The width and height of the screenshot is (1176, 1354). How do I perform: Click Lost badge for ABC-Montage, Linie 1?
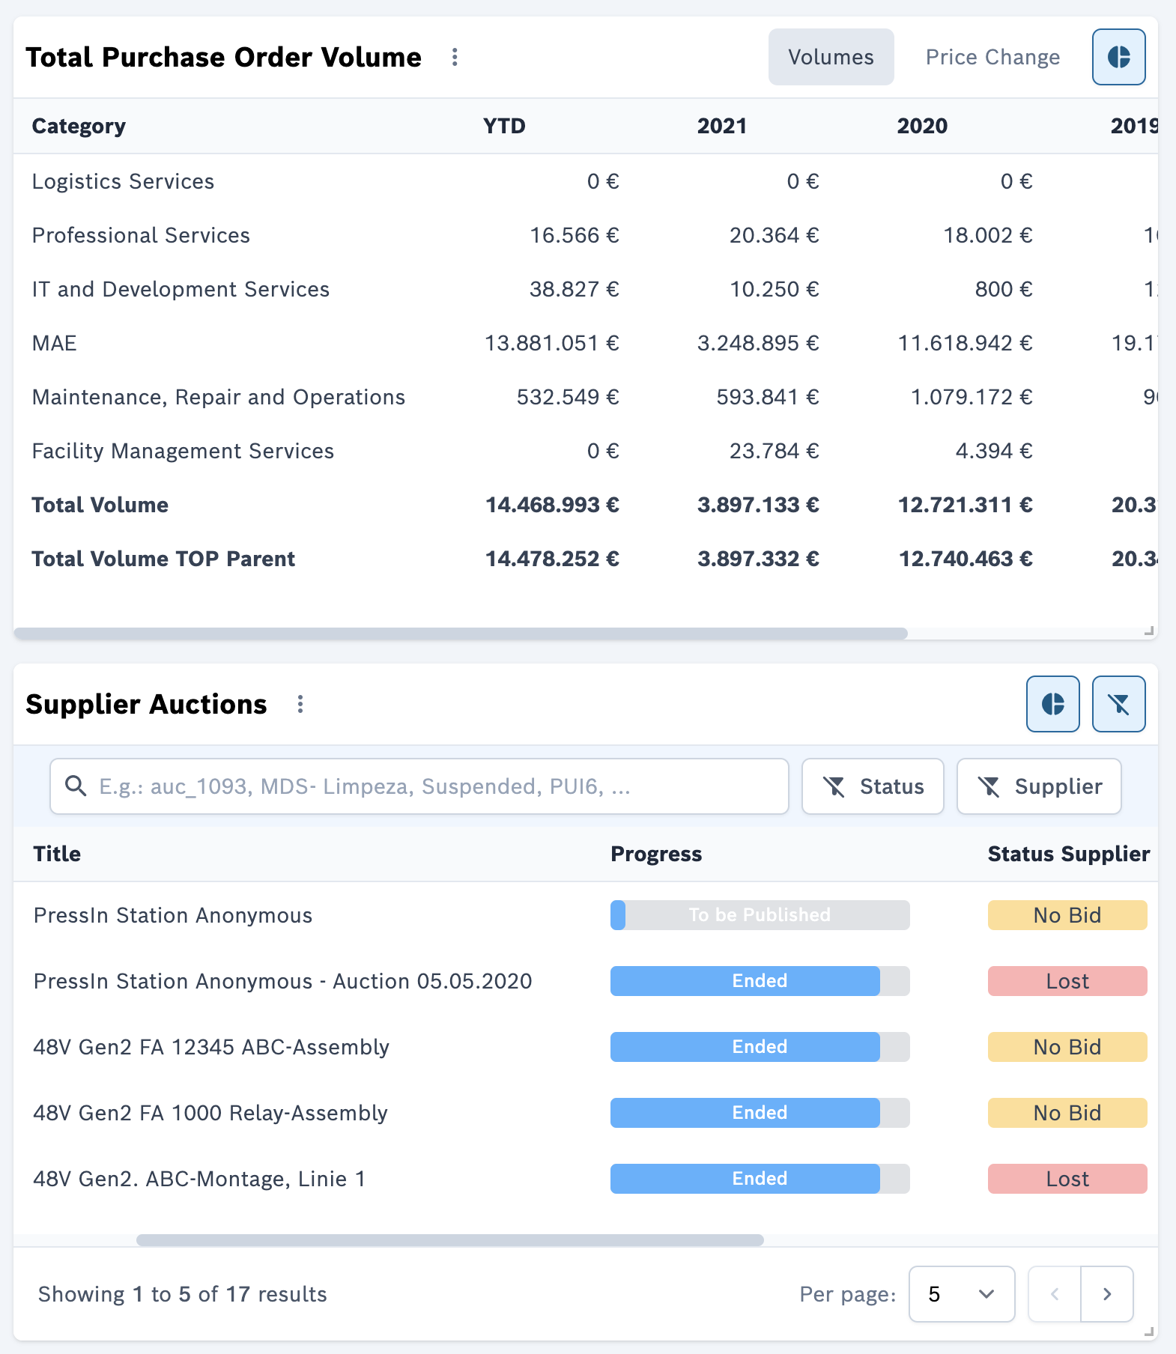1067,1179
